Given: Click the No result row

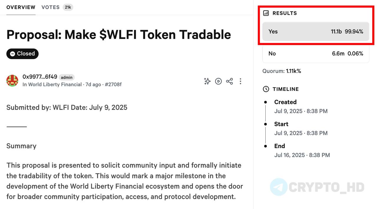Looking at the screenshot, I should click(316, 53).
